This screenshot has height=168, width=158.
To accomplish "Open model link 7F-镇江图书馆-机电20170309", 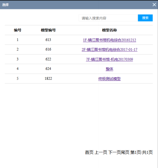I will click(109, 59).
